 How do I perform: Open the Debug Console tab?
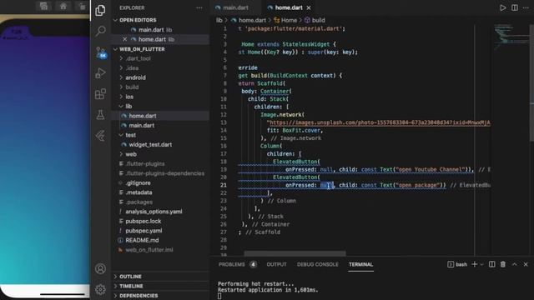pos(317,264)
